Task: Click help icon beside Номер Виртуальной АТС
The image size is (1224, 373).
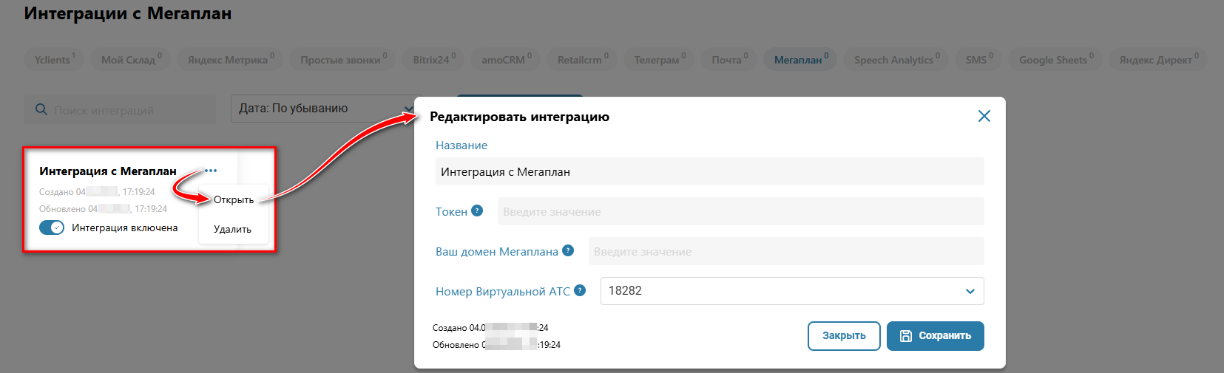Action: pos(580,290)
